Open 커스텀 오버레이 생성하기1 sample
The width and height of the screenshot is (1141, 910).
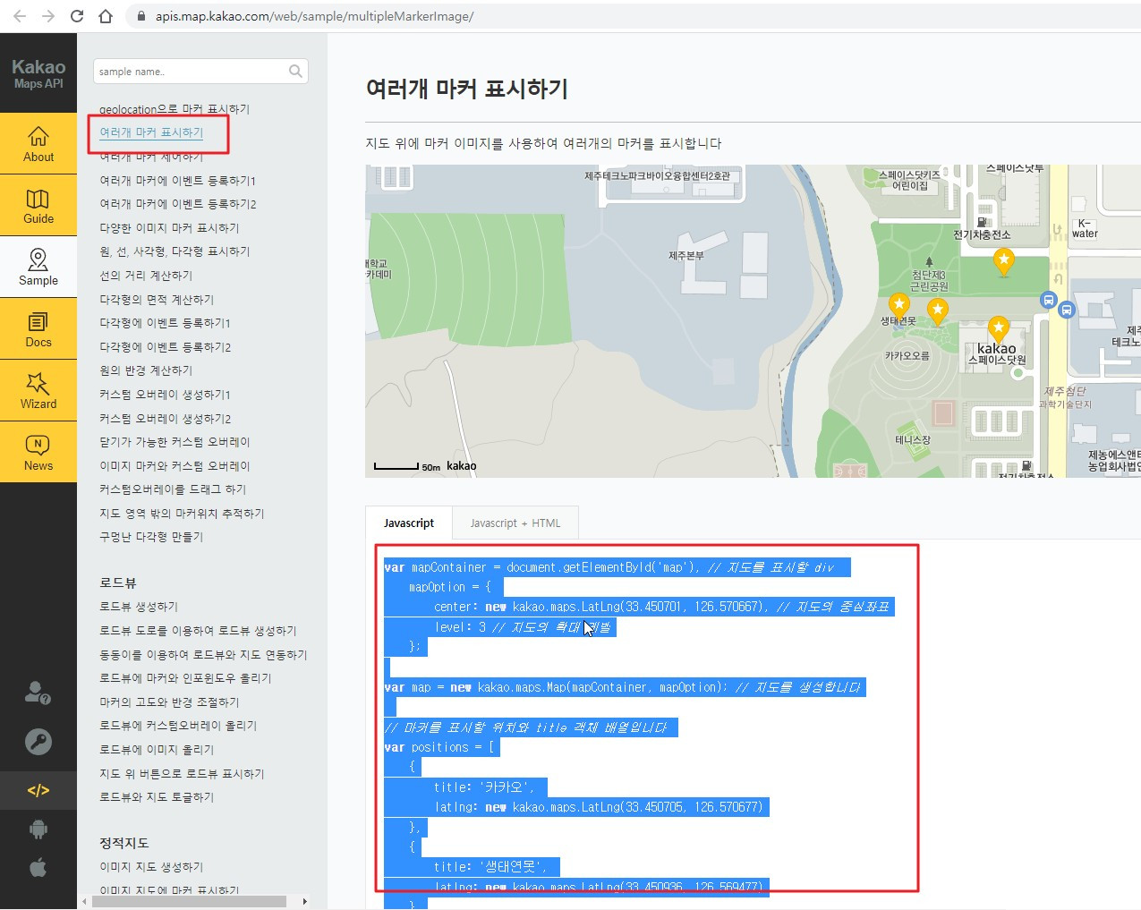[165, 395]
